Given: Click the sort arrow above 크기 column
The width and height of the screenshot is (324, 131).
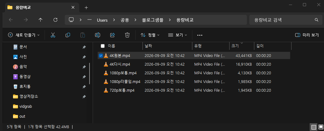Looking at the screenshot, I should pos(242,43).
